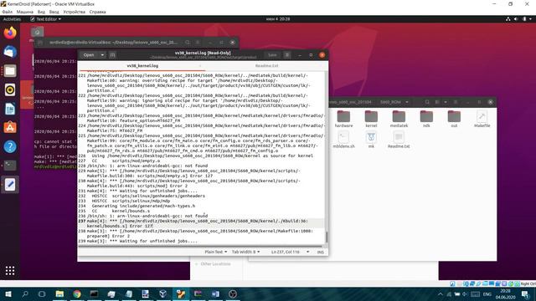Open the Text Editor app menu in top bar
The height and width of the screenshot is (301, 536).
pyautogui.click(x=46, y=19)
